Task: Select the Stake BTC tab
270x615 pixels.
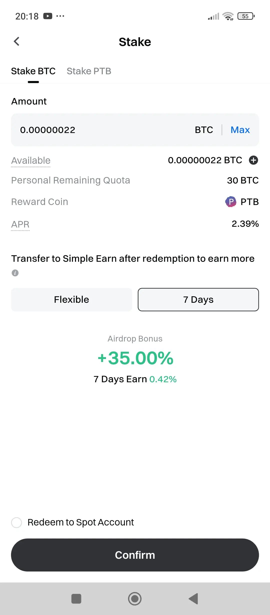Action: (x=33, y=71)
